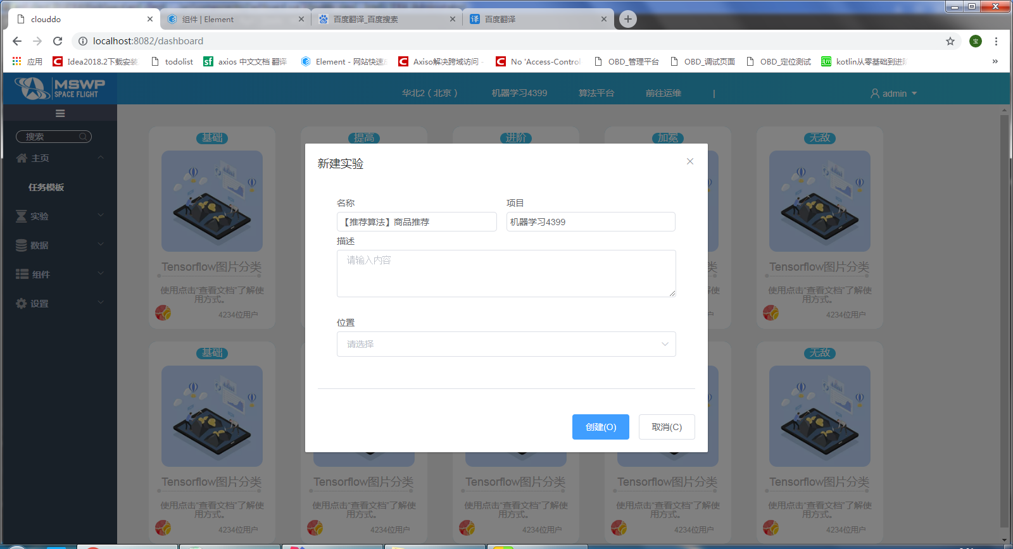The width and height of the screenshot is (1013, 549).
Task: Open the kotlin从零基础到进阶 bookmark
Action: coord(864,61)
